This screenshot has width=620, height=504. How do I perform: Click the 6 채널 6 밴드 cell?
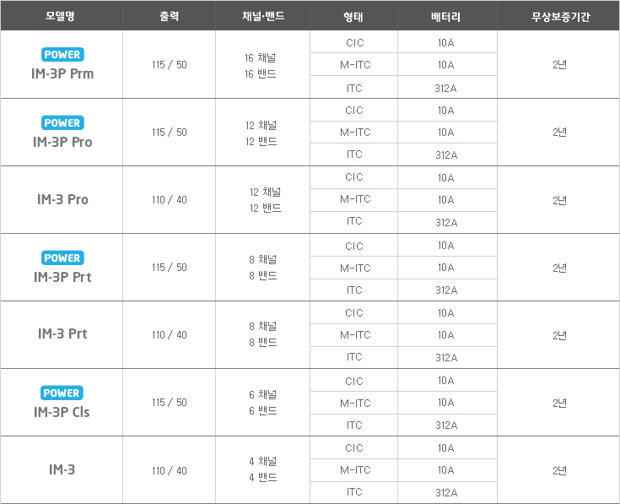tap(261, 403)
